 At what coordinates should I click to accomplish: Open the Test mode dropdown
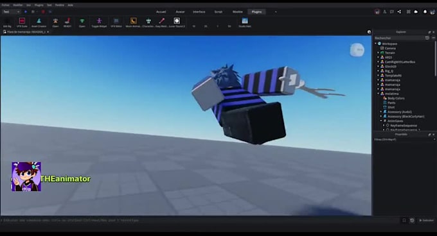(11, 12)
